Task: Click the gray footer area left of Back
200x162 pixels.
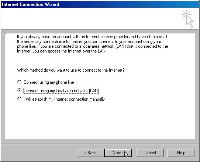Action: point(39,153)
